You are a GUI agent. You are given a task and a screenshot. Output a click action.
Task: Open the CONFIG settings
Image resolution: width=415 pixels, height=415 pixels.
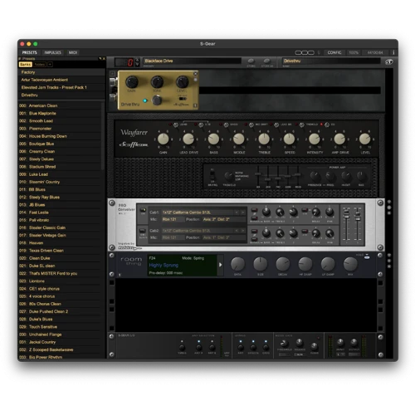pyautogui.click(x=334, y=52)
